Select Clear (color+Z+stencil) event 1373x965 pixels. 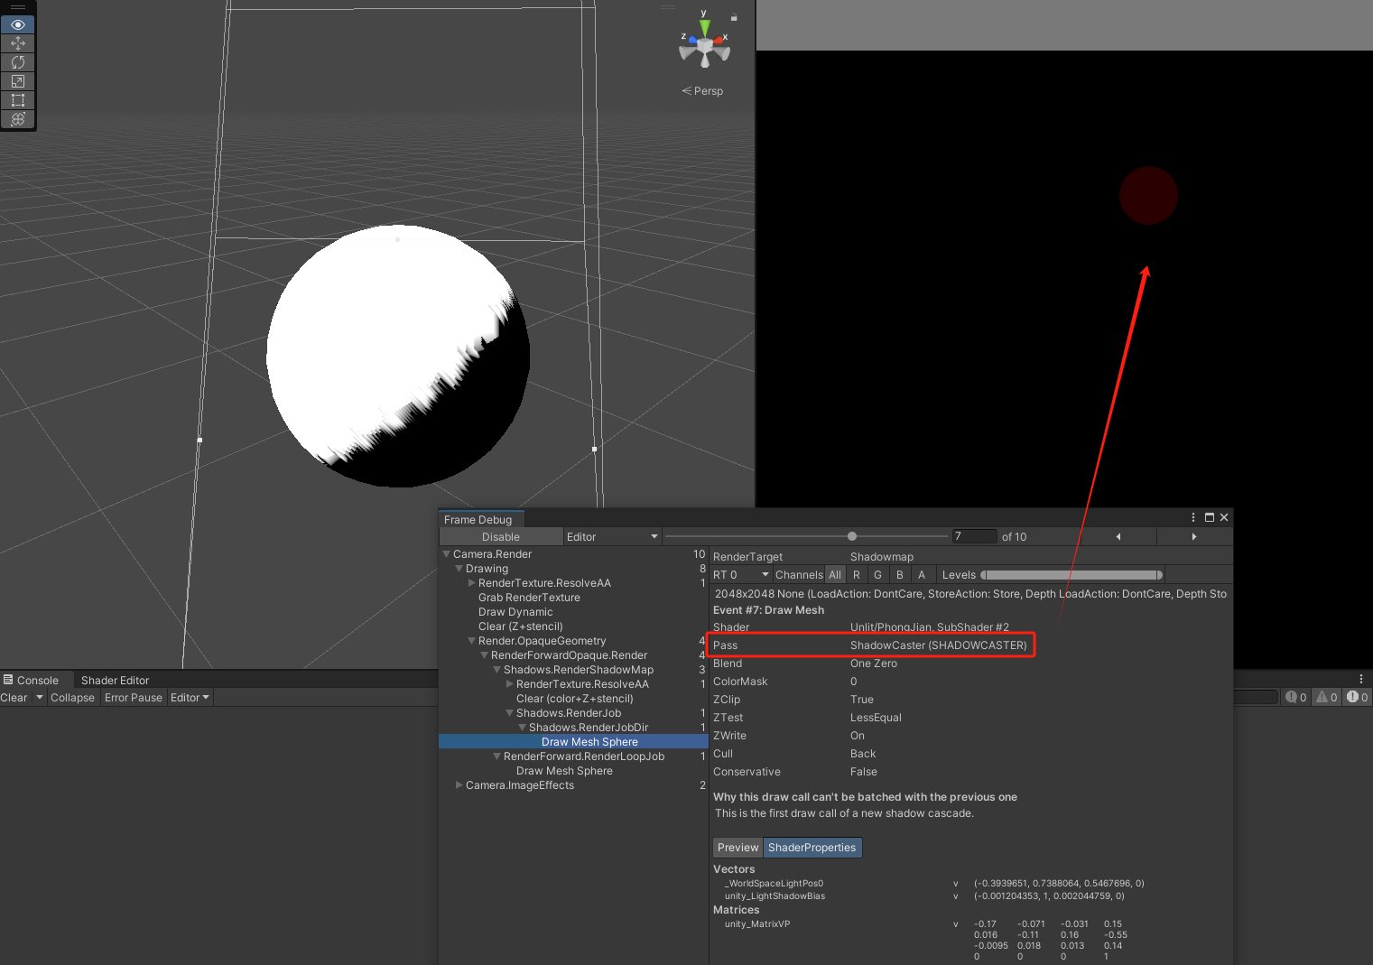[x=575, y=699]
